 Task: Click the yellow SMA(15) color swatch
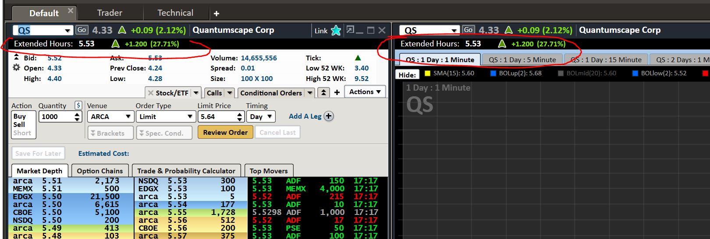[428, 73]
